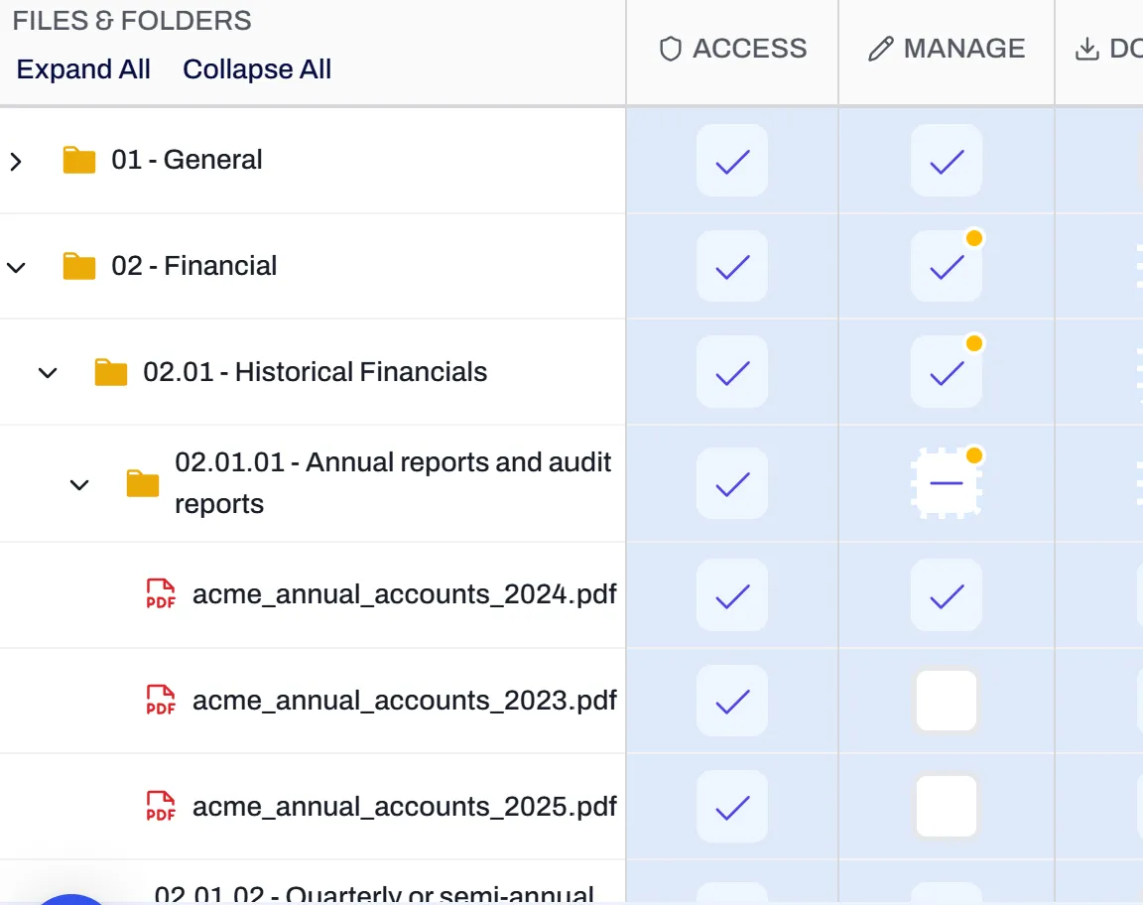Screen dimensions: 1143x905
Task: Collapse the Annual reports and audit reports folder
Action: [x=79, y=485]
